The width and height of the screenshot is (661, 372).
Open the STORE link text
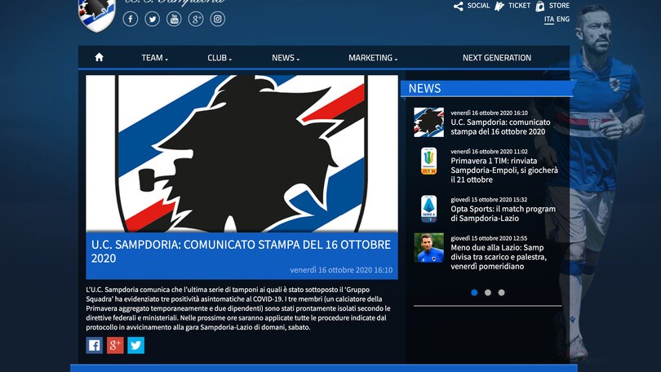click(x=560, y=6)
